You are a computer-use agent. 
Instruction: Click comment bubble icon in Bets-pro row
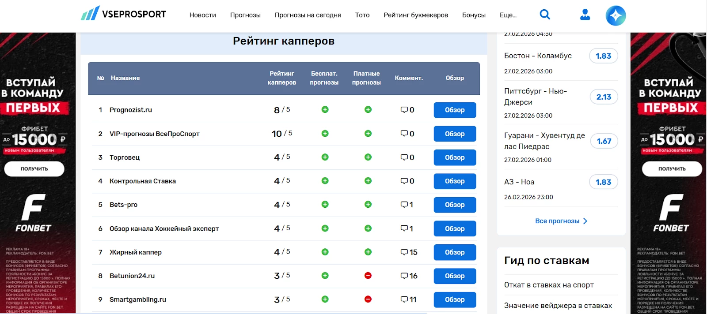[404, 205]
